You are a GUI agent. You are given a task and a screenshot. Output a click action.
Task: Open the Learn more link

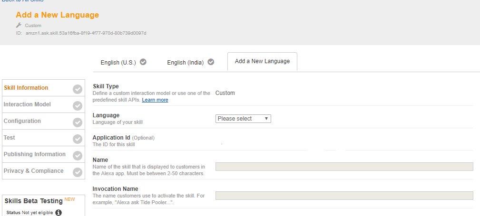click(155, 100)
